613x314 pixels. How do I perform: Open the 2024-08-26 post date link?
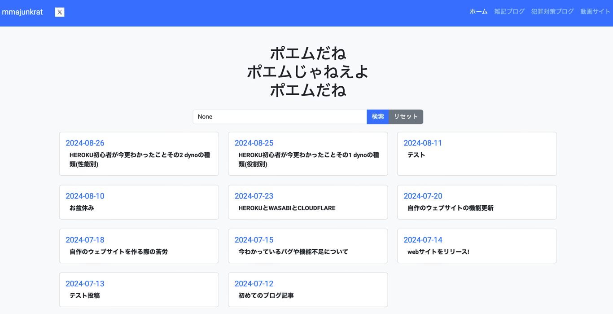(85, 143)
